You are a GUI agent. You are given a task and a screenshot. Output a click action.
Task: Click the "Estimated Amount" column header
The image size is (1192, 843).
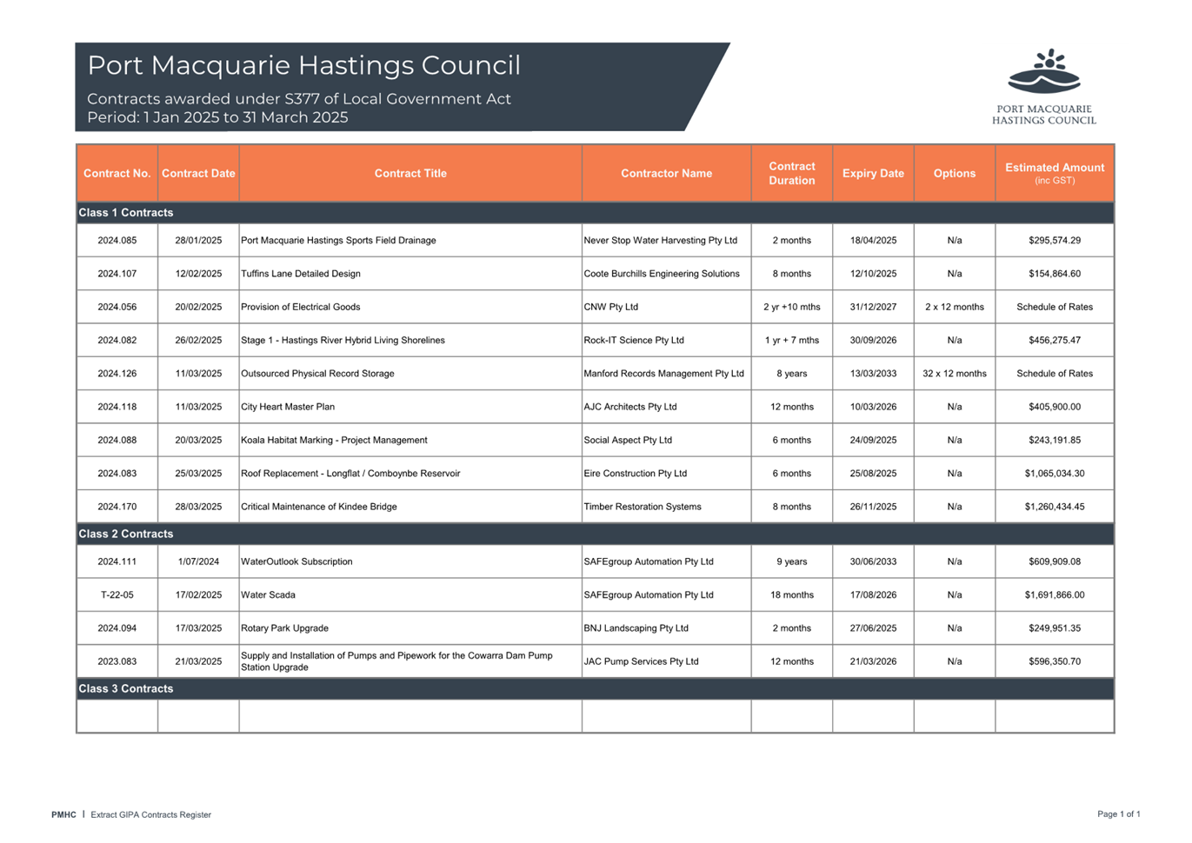tap(1055, 173)
